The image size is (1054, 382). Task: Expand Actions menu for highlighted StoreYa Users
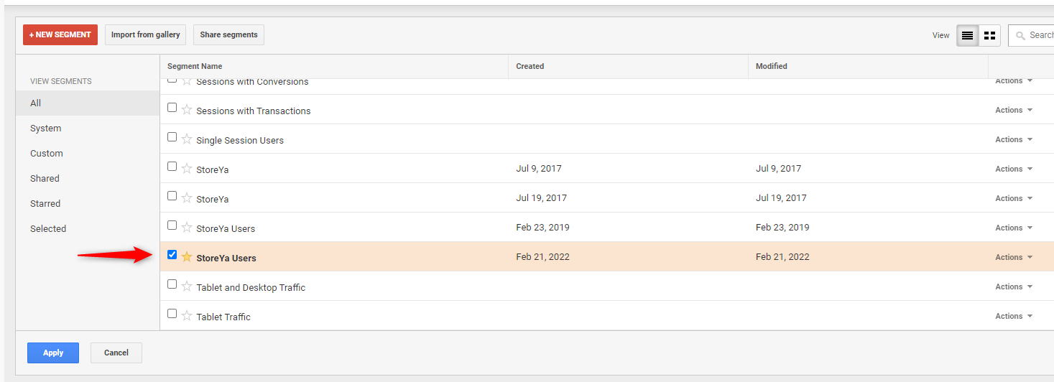pos(1013,257)
